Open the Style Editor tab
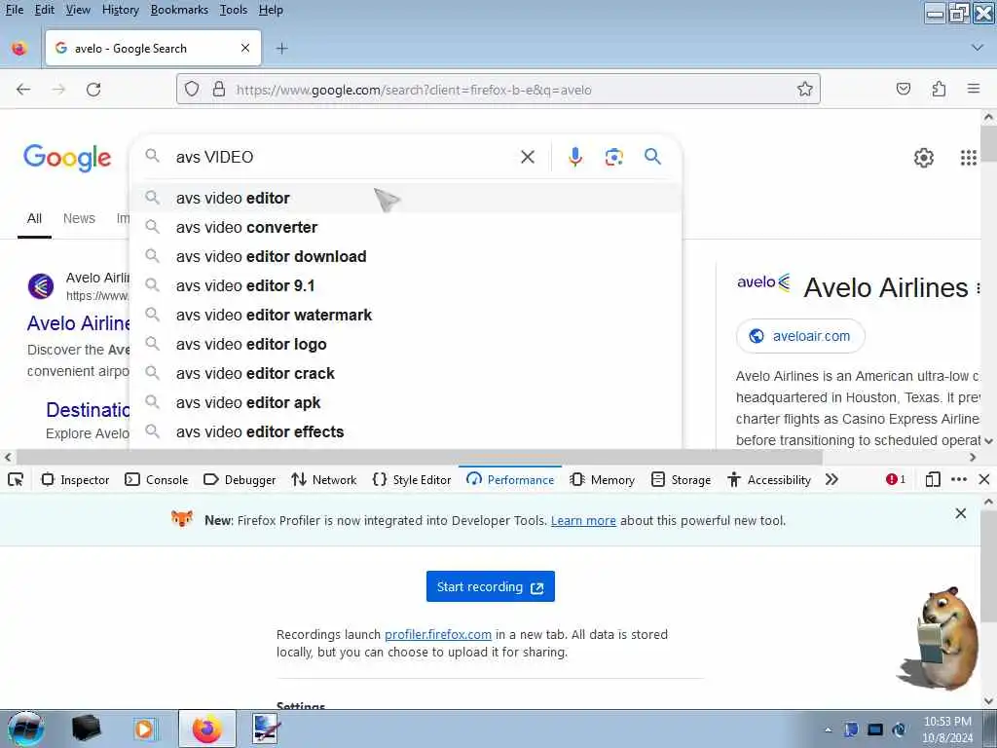The height and width of the screenshot is (748, 997). (x=412, y=479)
